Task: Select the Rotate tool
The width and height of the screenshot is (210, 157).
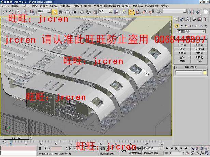Action: point(88,12)
